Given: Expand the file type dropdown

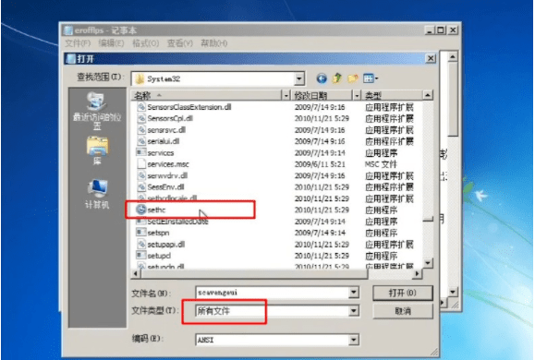Looking at the screenshot, I should (x=354, y=311).
